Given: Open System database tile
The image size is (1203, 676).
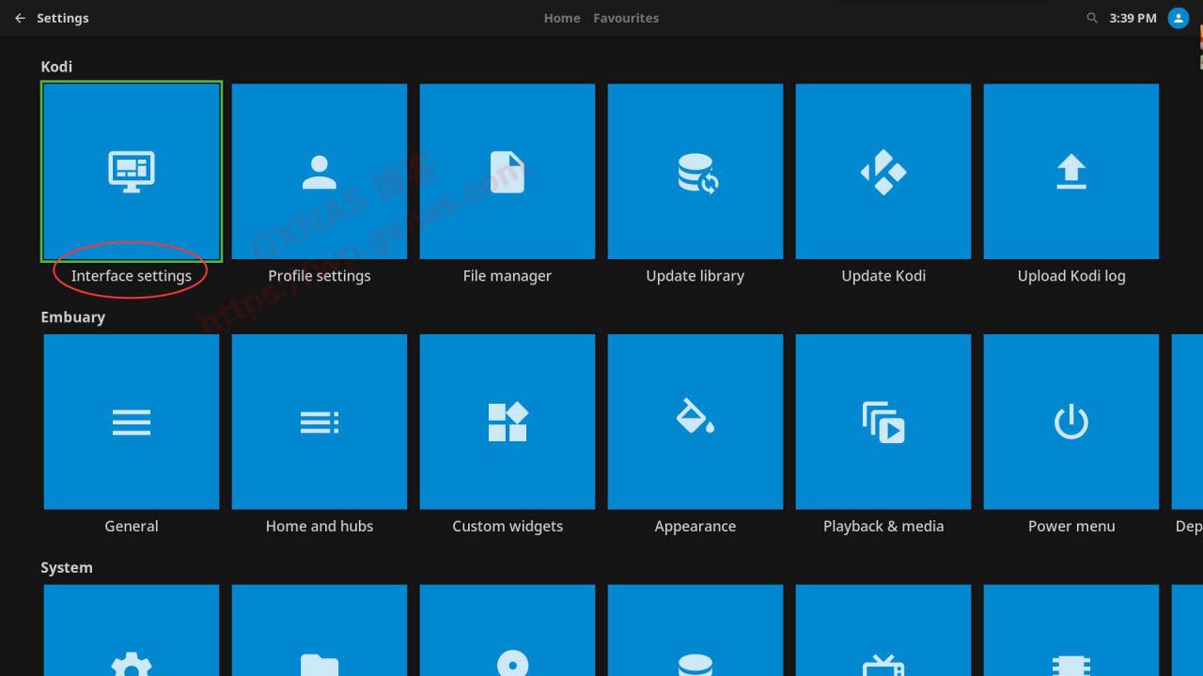Looking at the screenshot, I should (695, 630).
